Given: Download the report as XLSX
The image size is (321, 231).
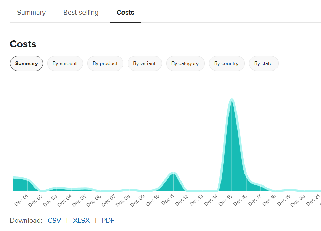Looking at the screenshot, I should 81,221.
